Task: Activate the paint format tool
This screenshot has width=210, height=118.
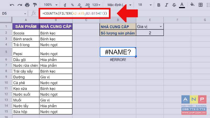Action: [35, 5]
